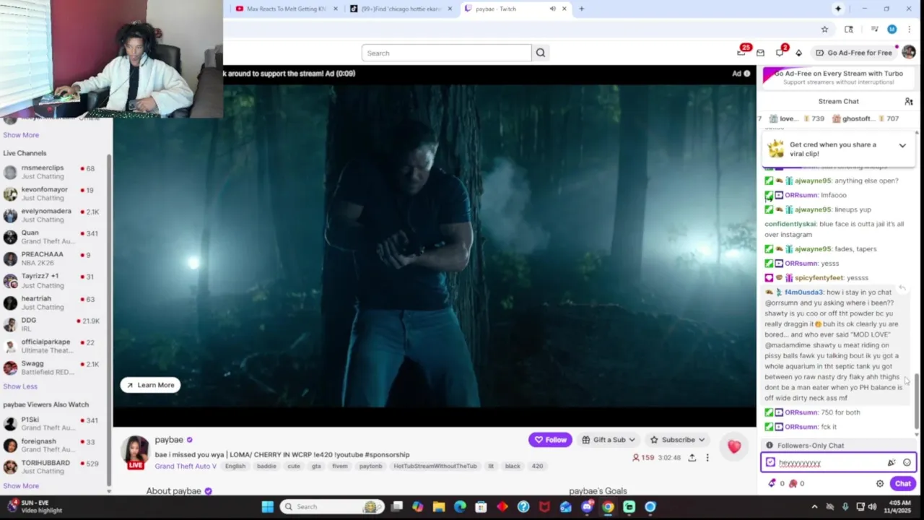This screenshot has height=520, width=924.
Task: Switch to the chicago hottie tab
Action: (401, 9)
